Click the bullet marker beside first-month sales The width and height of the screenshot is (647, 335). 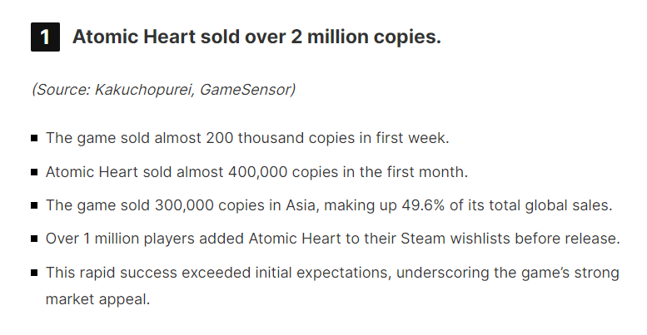pos(34,173)
